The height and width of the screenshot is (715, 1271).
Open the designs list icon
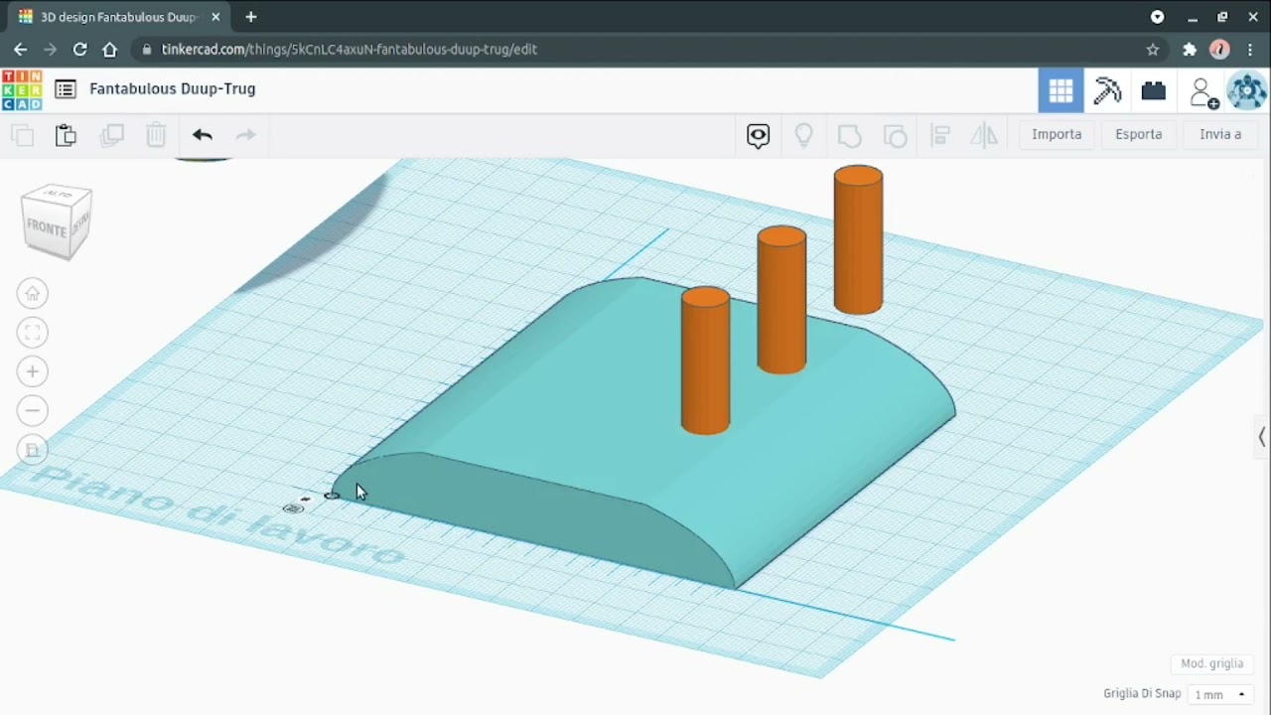(66, 89)
